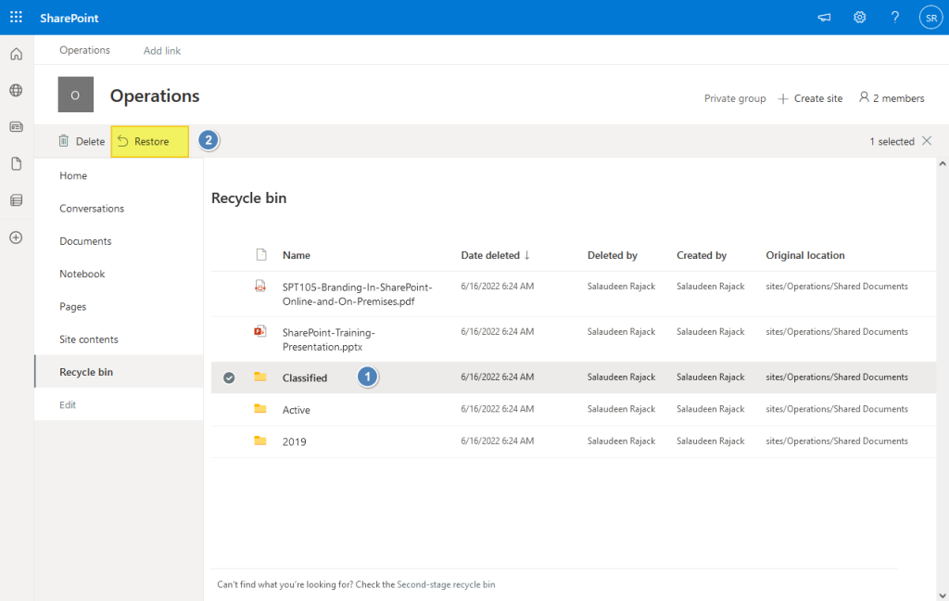Select the 2019 folder row
The image size is (949, 601).
coord(573,441)
